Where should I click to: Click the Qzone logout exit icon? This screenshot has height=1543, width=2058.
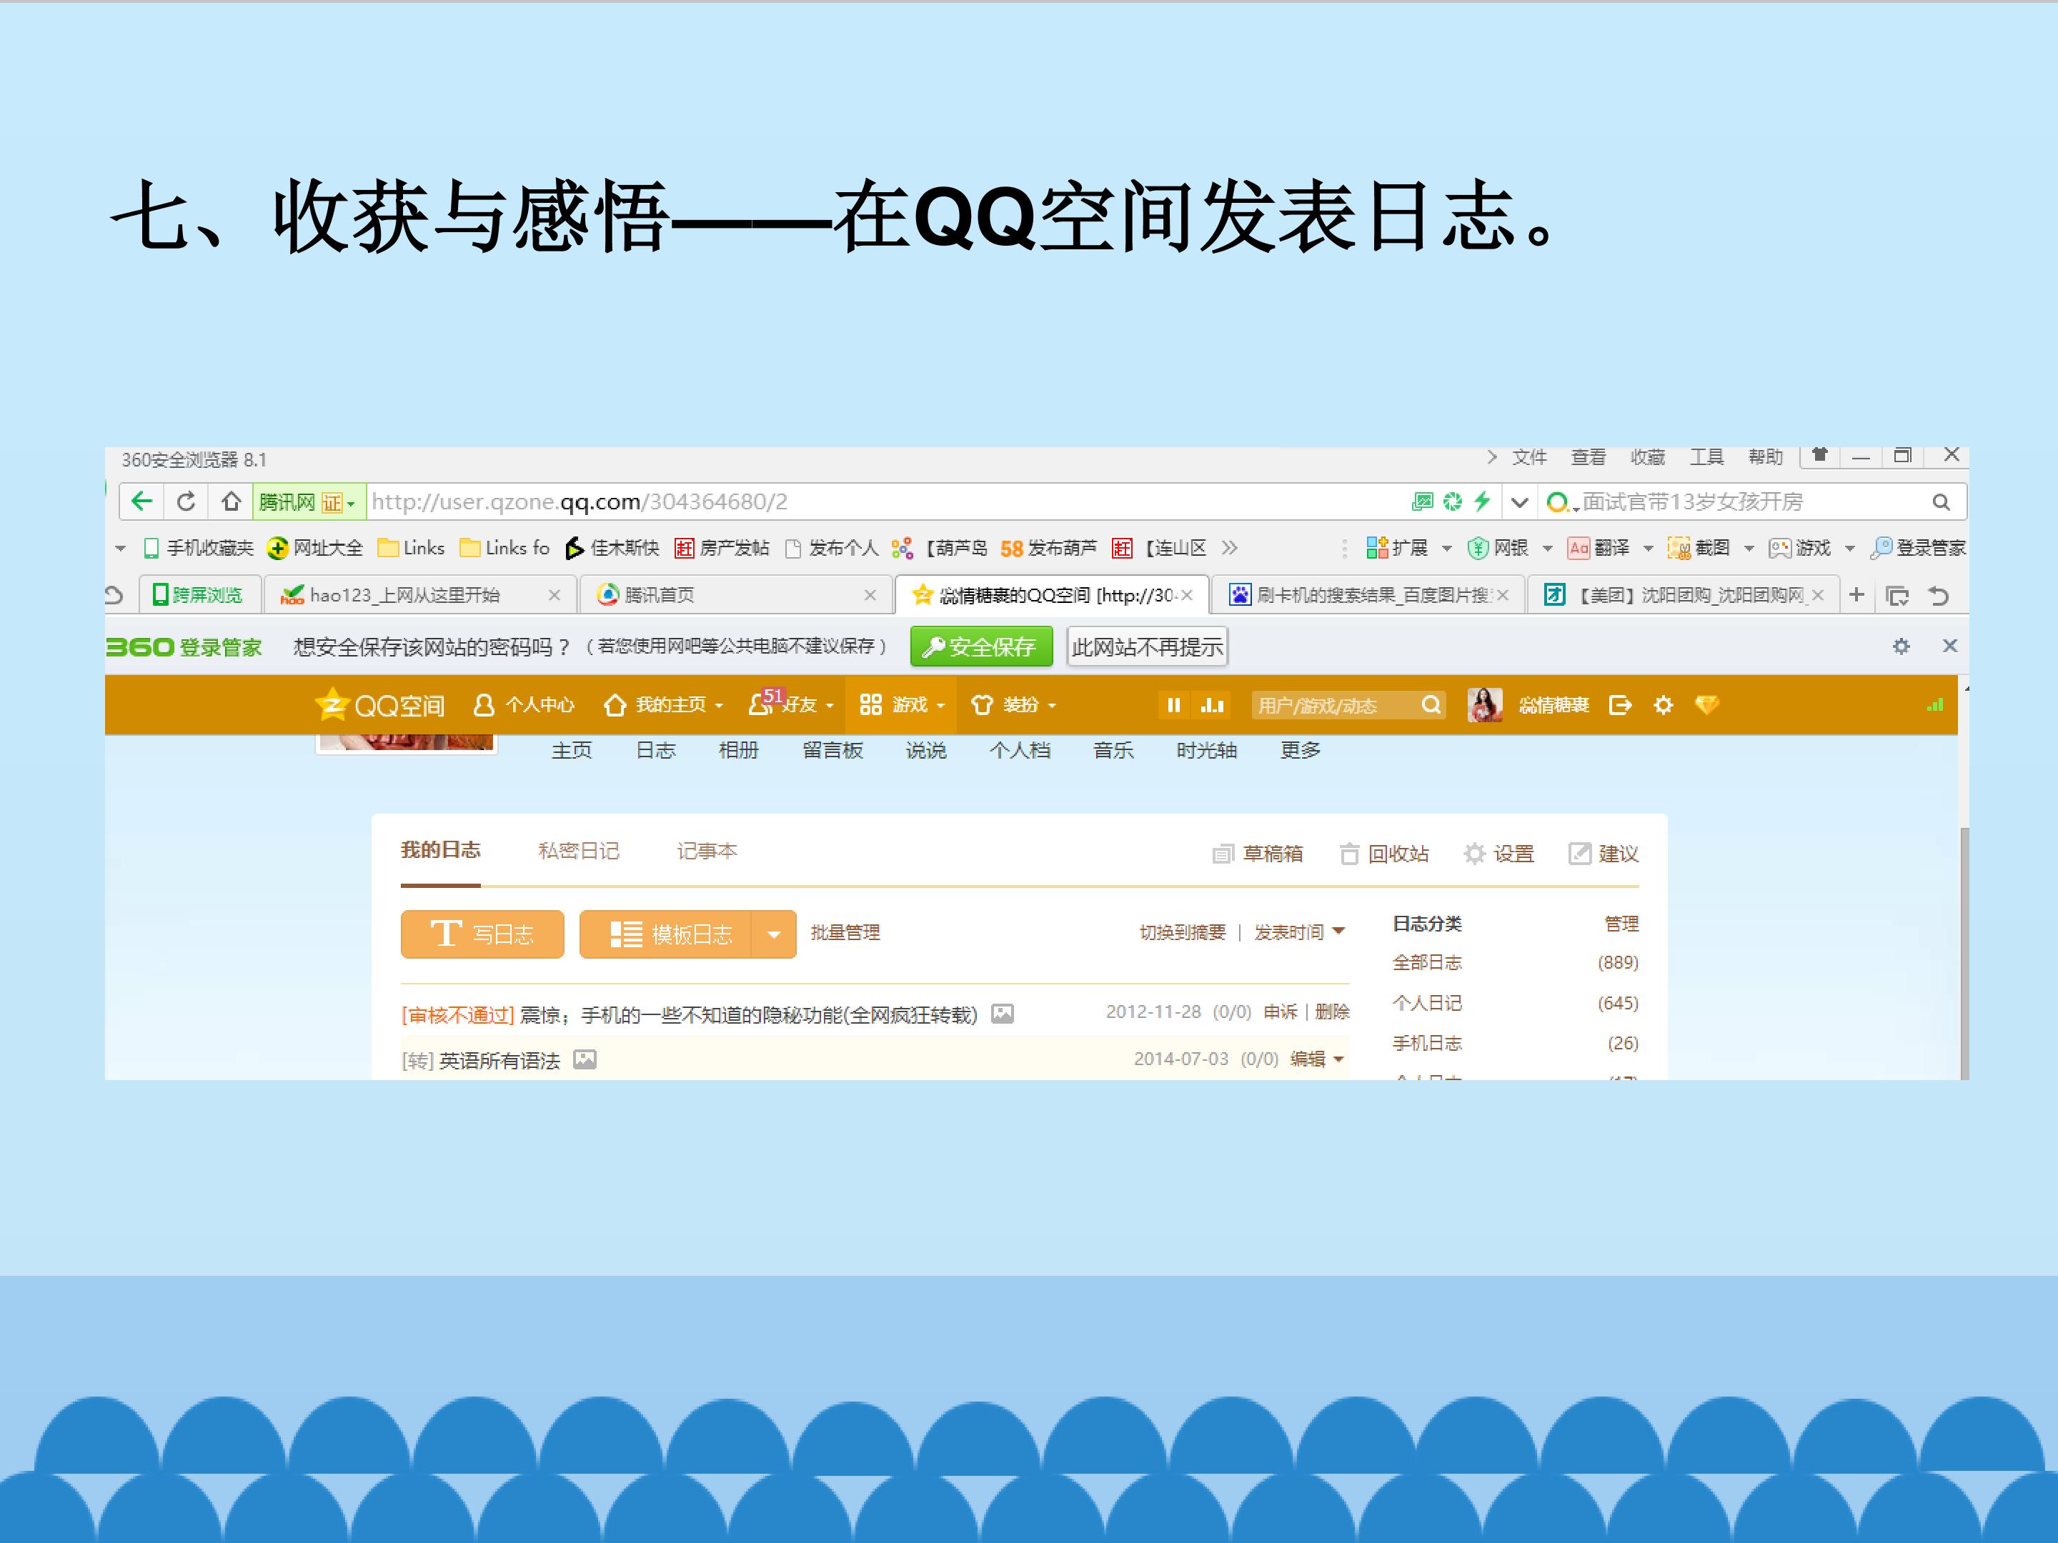(1620, 705)
